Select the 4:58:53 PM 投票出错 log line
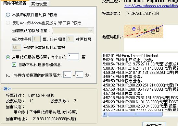This screenshot has height=126, width=178. (122, 81)
